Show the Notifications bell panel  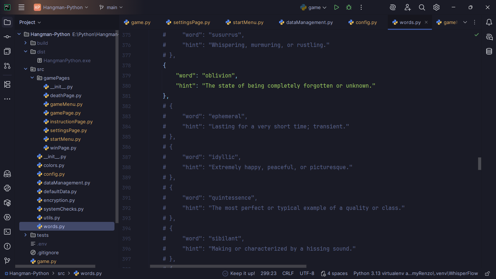click(x=489, y=22)
